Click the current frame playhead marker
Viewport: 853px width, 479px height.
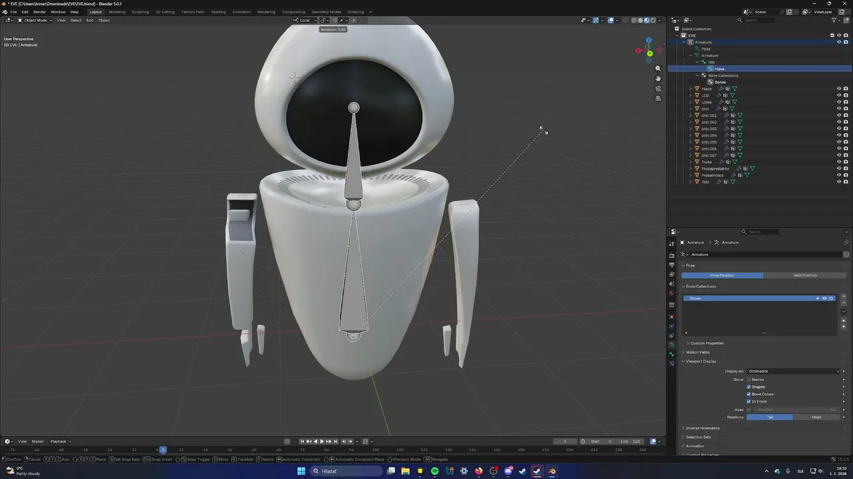[x=163, y=450]
